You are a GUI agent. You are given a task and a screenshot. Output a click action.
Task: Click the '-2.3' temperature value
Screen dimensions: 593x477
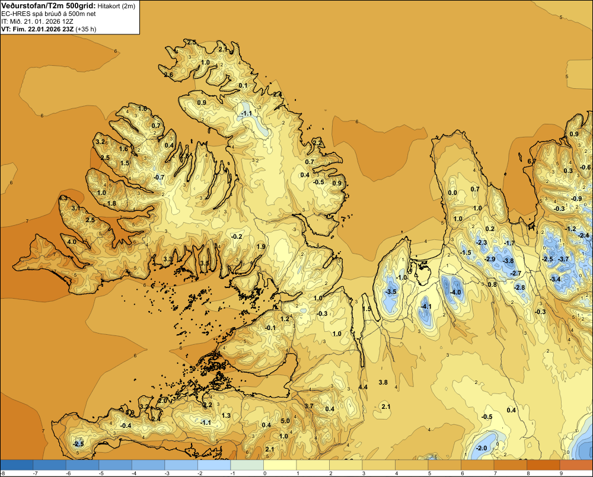[482, 242]
